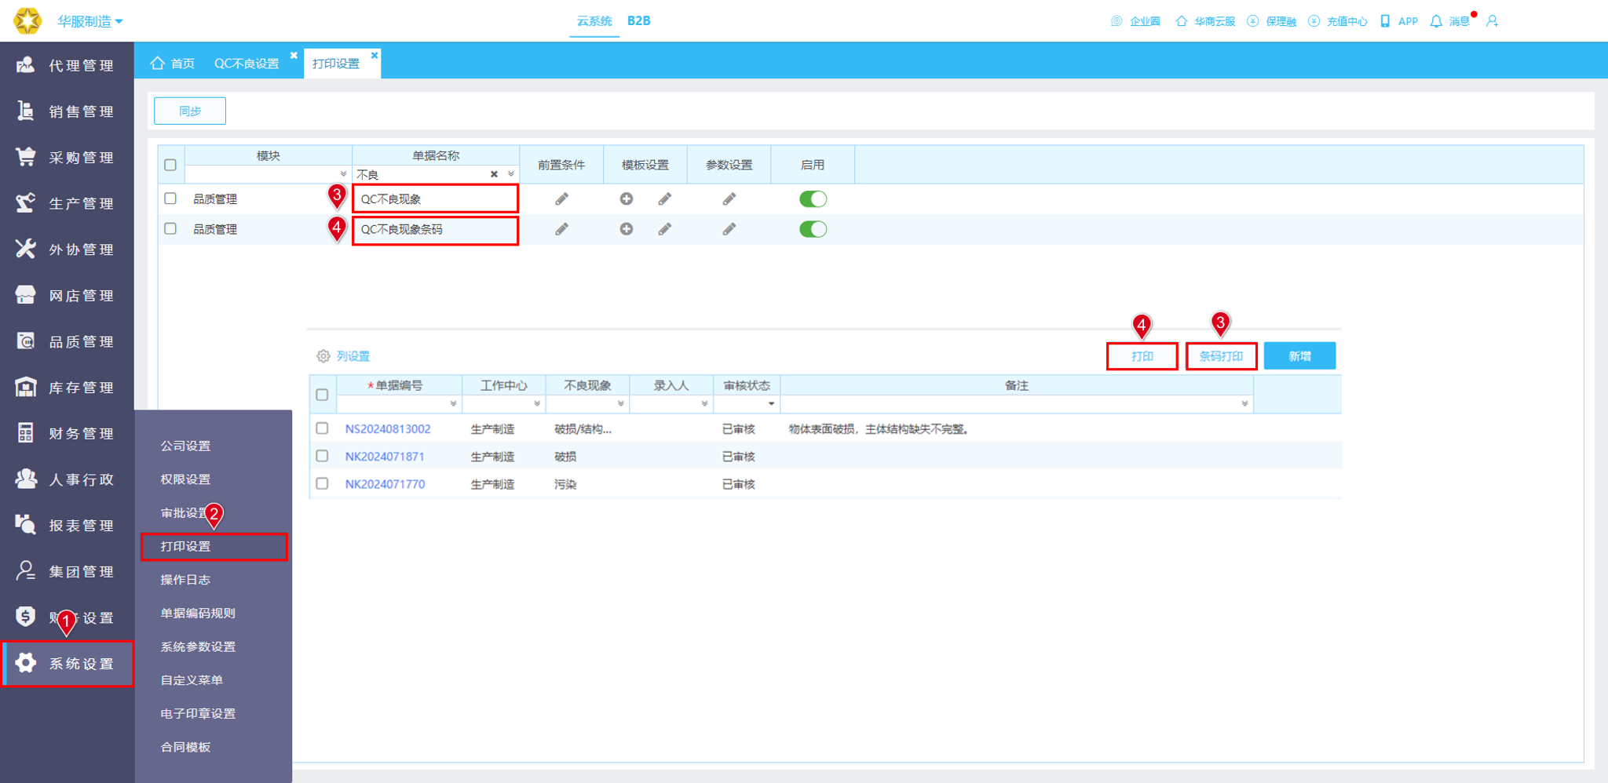
Task: Expand the 模块 column filter dropdown
Action: (x=343, y=174)
